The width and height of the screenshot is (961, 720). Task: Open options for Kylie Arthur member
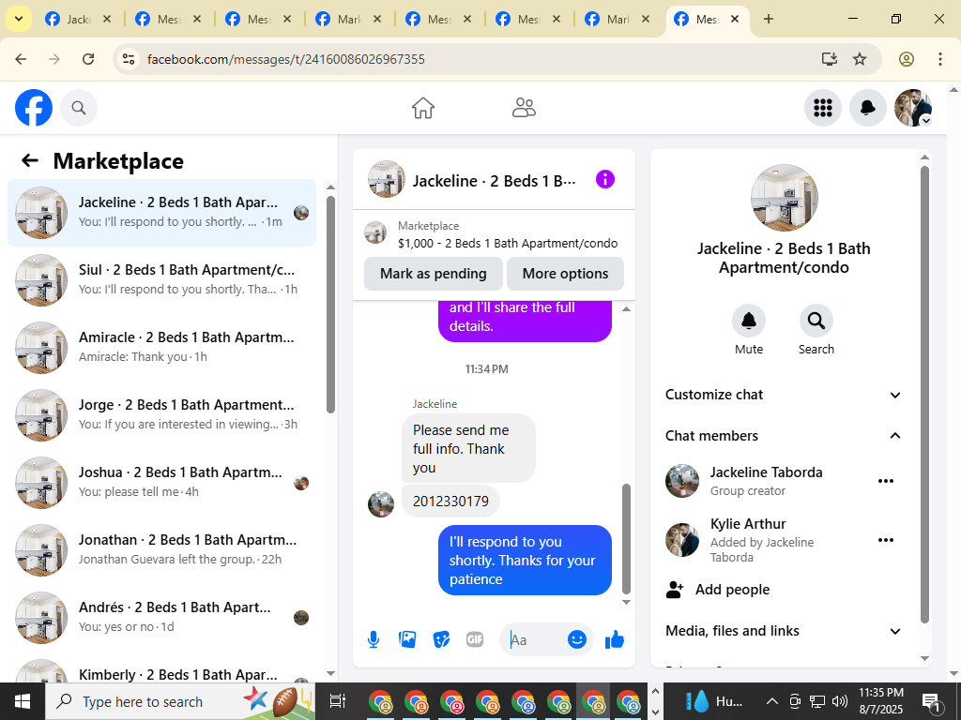(x=886, y=540)
